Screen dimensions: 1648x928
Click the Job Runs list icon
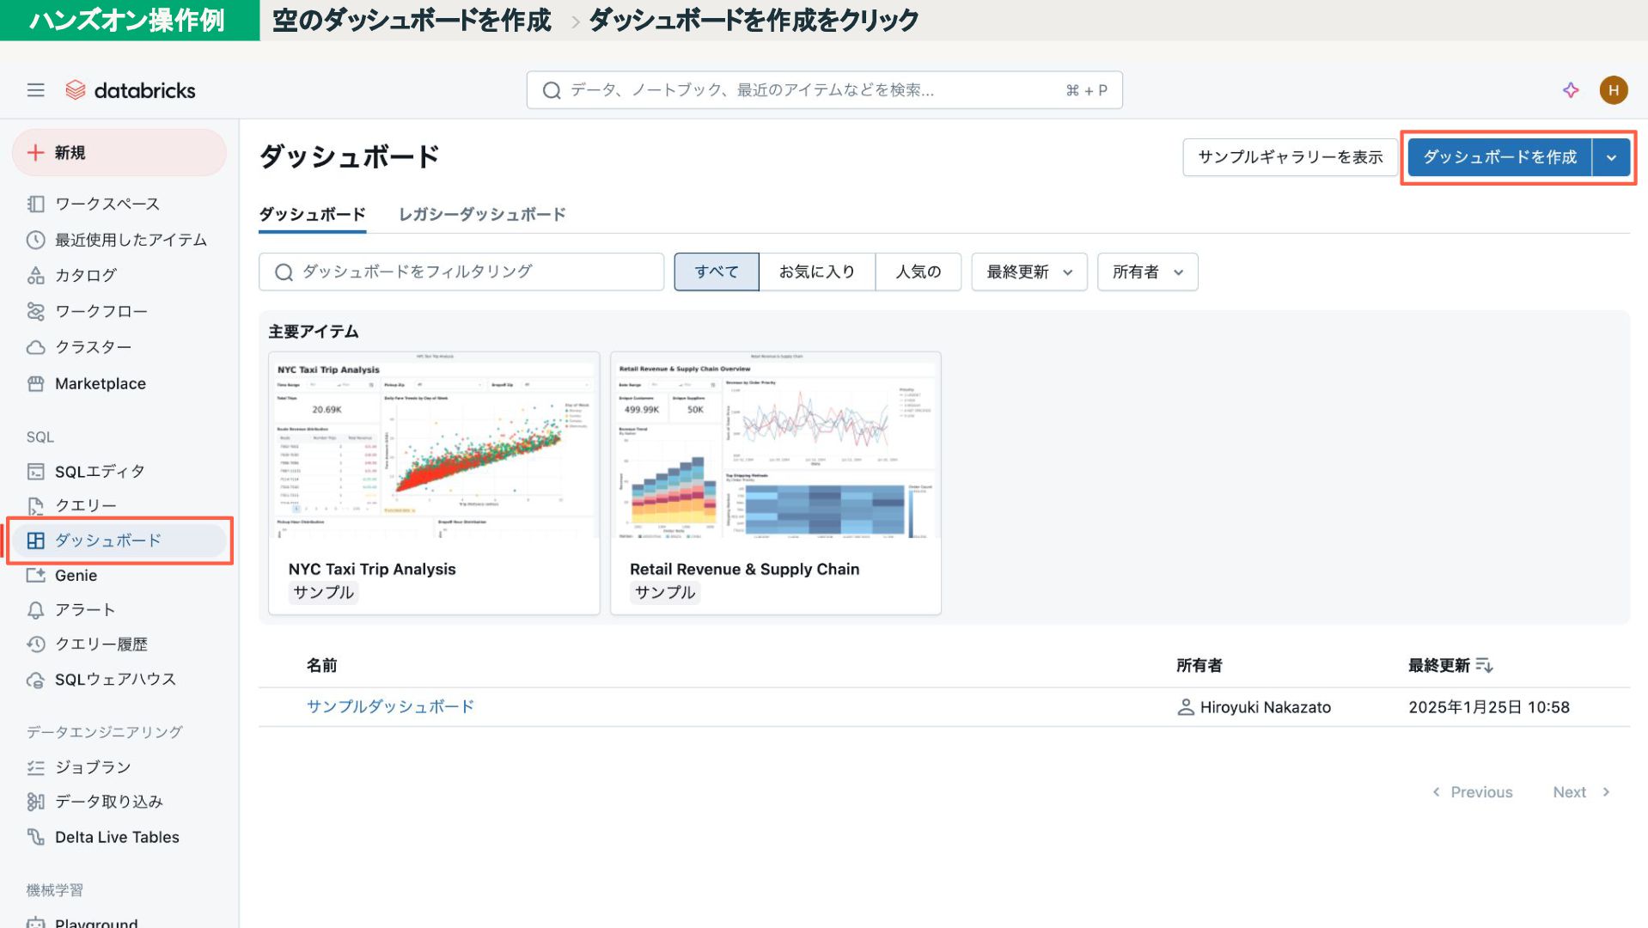35,767
